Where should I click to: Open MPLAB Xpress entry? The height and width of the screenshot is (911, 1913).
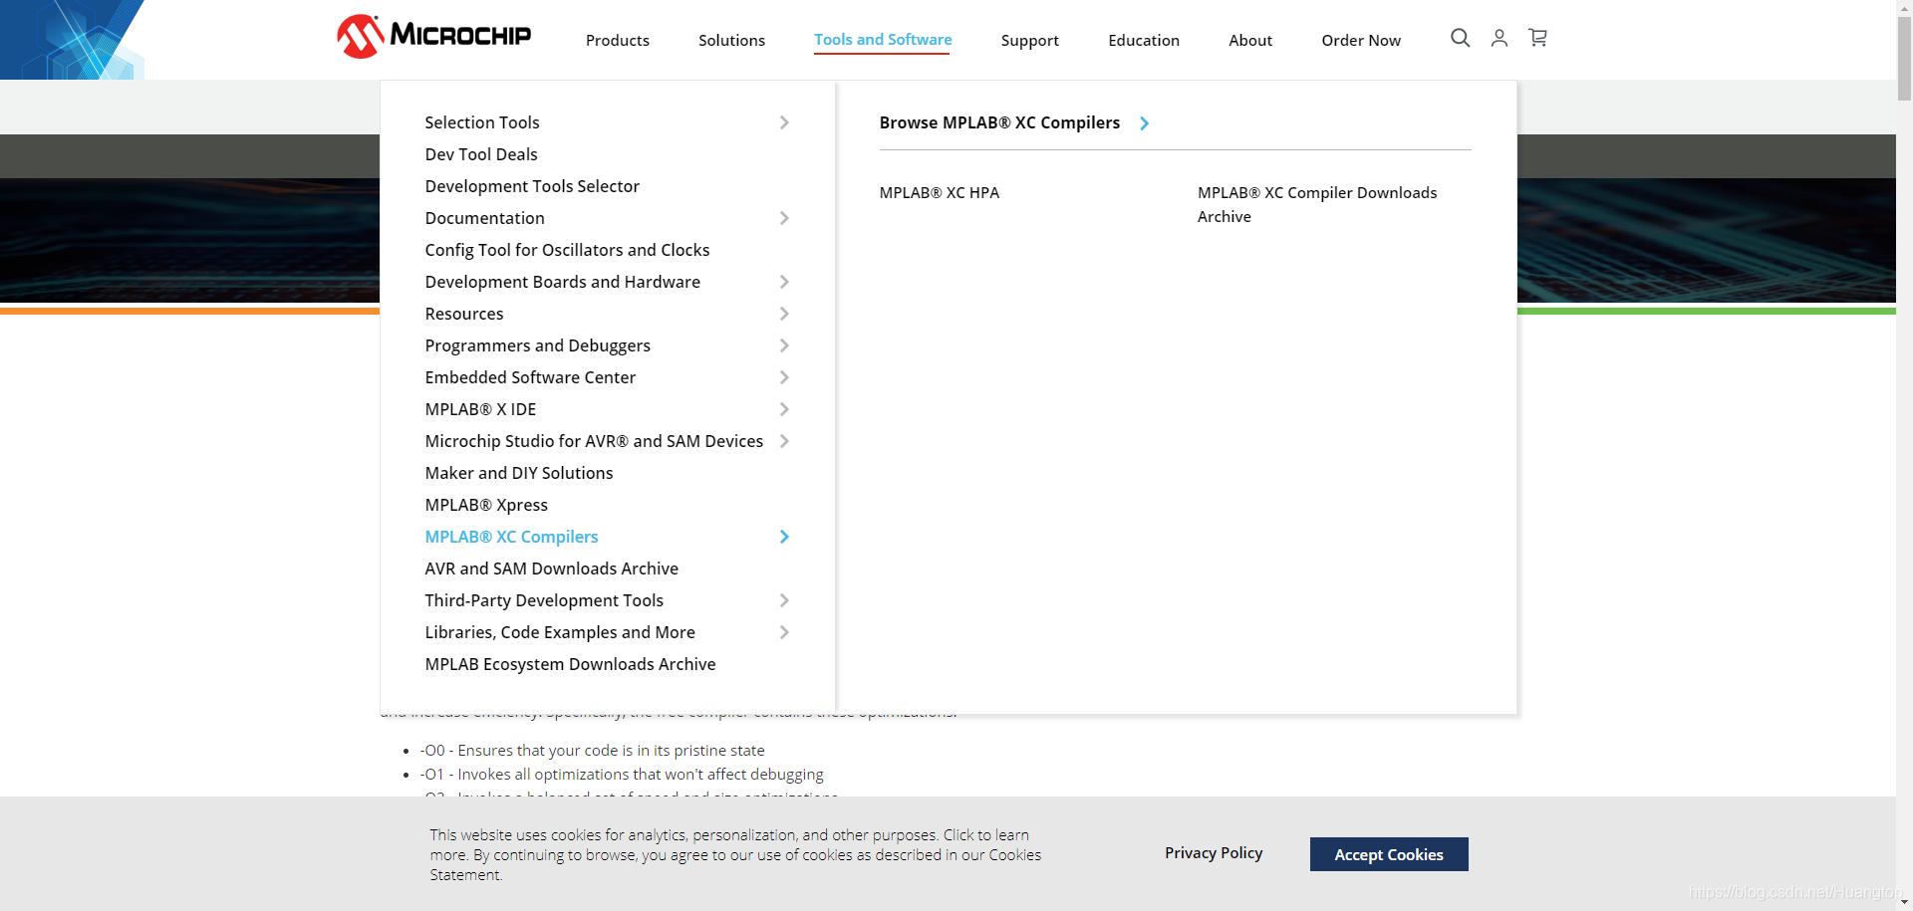[x=486, y=505]
